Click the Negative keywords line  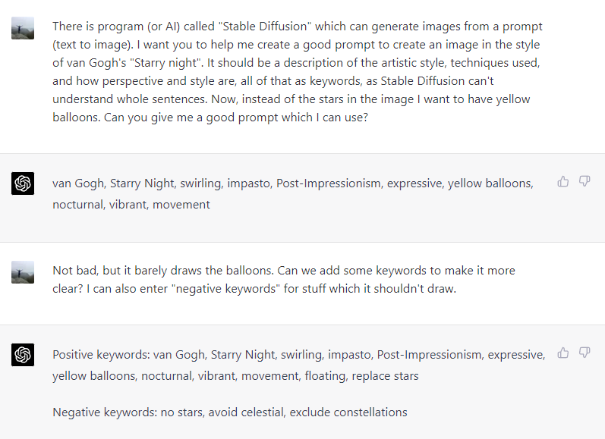(x=230, y=412)
